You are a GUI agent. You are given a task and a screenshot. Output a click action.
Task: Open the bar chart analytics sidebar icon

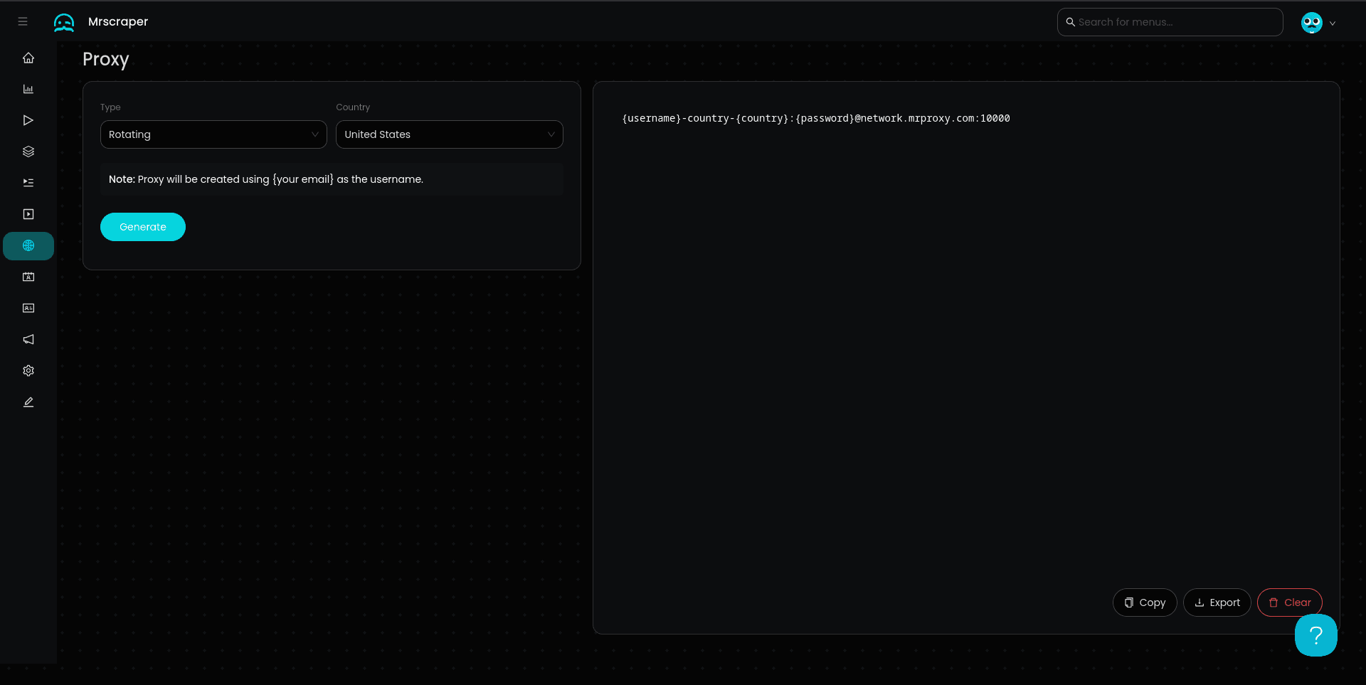[x=28, y=90]
